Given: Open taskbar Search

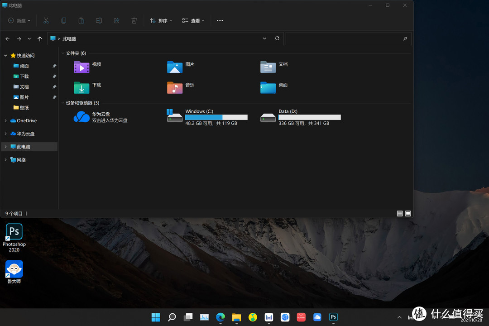Looking at the screenshot, I should point(172,317).
